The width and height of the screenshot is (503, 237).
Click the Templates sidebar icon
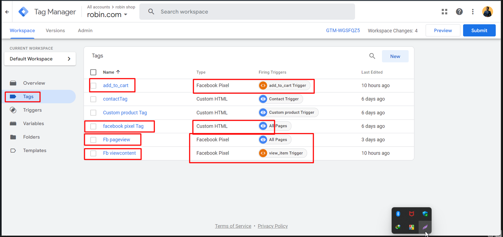tap(13, 151)
